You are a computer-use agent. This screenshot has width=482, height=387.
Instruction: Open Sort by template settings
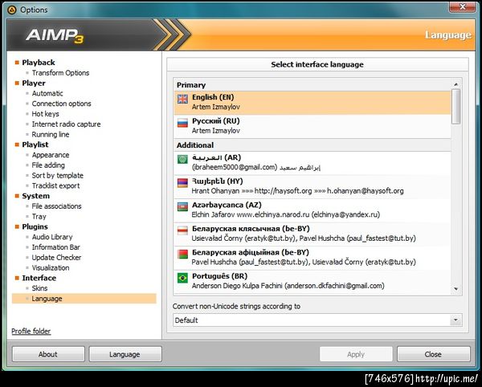(58, 175)
